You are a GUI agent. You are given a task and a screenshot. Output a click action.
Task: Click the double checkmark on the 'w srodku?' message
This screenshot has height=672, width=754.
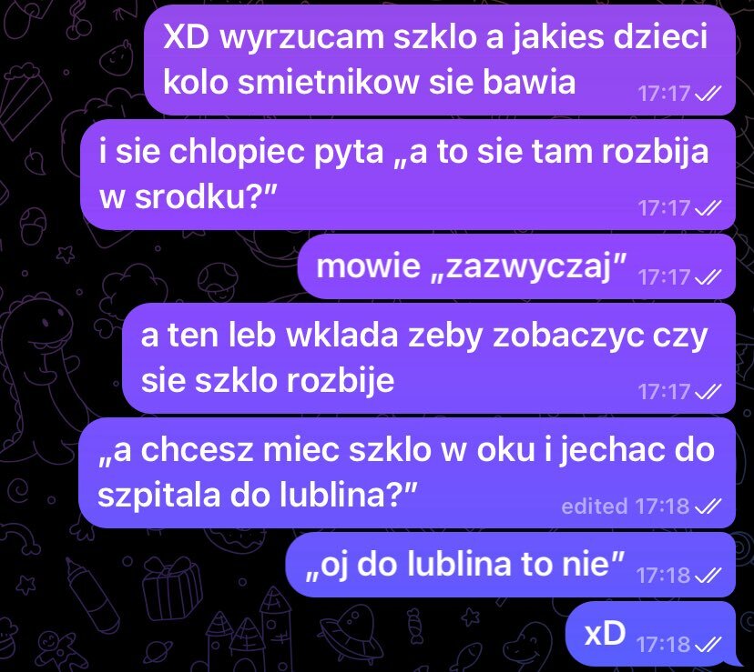(708, 208)
